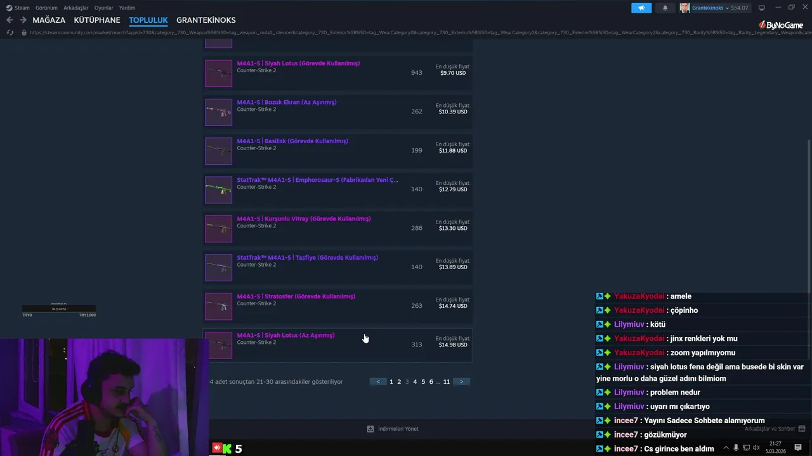Open the Stratosfer item thumbnail
This screenshot has width=812, height=456.
pos(218,307)
